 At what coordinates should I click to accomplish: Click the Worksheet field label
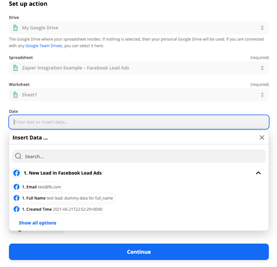[x=19, y=84]
